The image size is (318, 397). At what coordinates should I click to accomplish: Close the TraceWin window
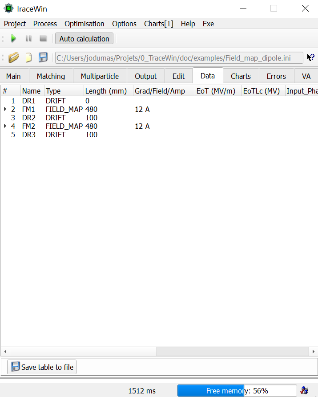click(x=306, y=8)
